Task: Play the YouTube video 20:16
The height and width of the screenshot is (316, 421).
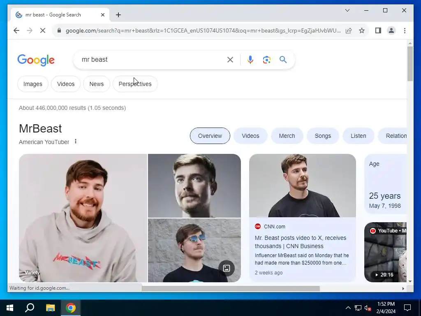Action: click(x=386, y=252)
